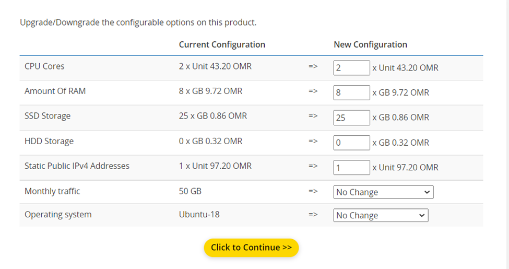
Task: Focus the Amount Of RAM quantity box
Action: (351, 92)
